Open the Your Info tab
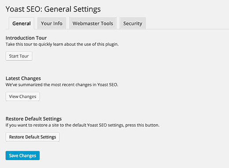This screenshot has height=168, width=229. 52,23
